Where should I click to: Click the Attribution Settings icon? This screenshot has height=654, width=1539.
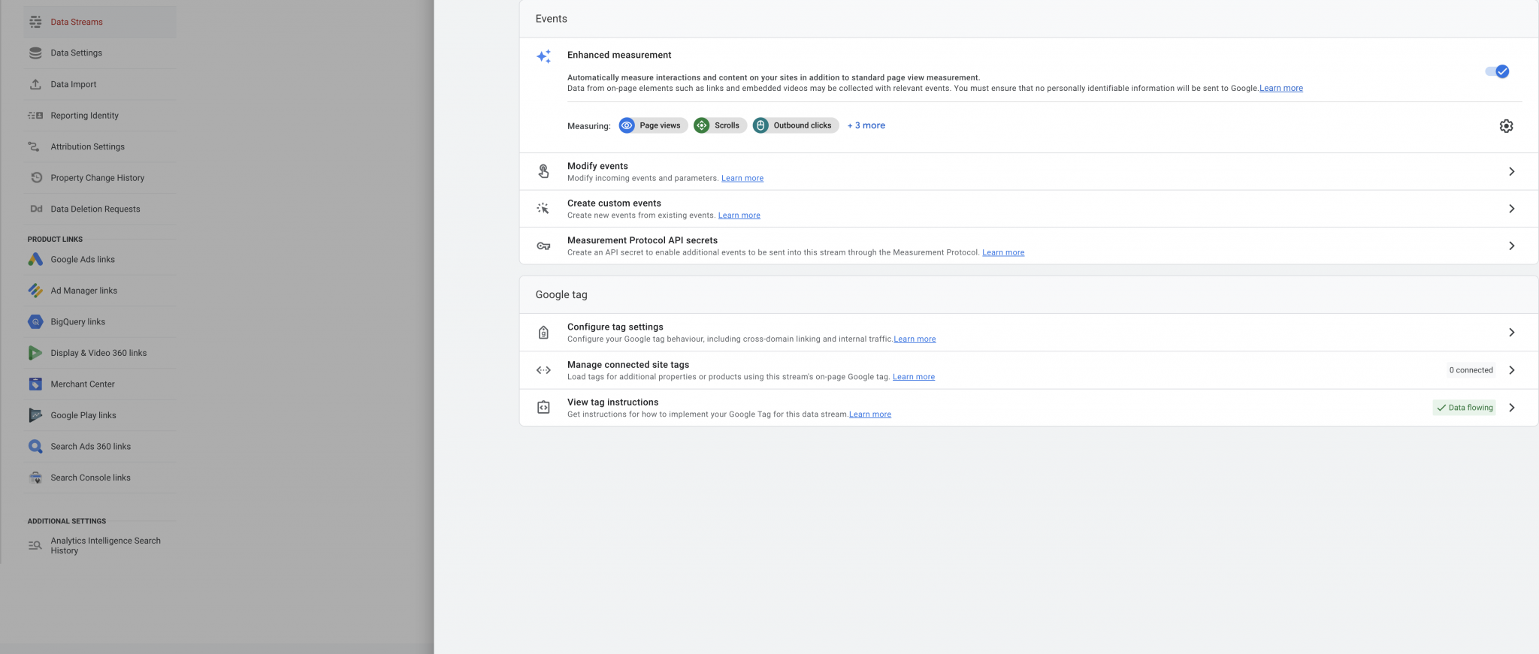34,146
